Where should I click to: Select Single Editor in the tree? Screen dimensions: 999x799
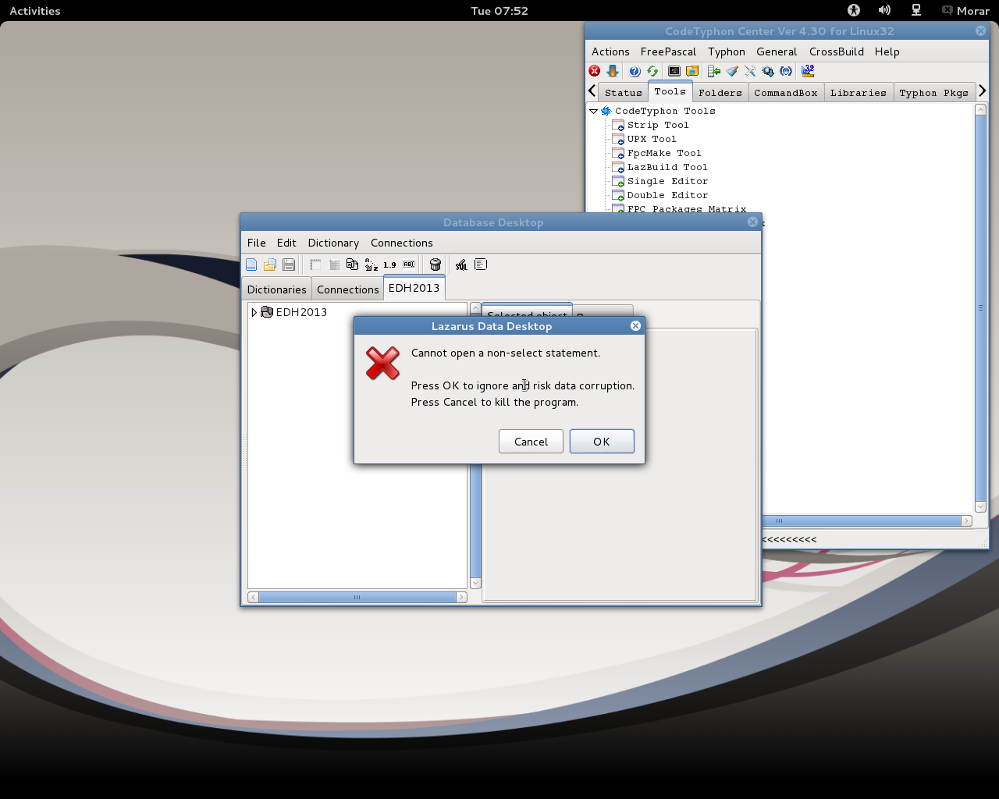pyautogui.click(x=667, y=181)
